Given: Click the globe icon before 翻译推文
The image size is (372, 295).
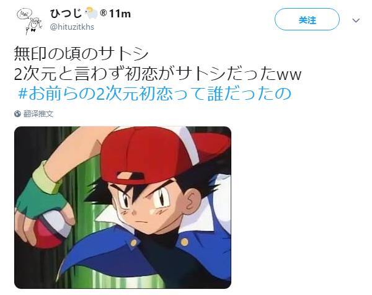Looking at the screenshot, I should tap(17, 114).
